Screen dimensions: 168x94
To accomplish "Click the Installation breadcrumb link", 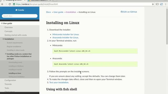I will pos(71,12).
